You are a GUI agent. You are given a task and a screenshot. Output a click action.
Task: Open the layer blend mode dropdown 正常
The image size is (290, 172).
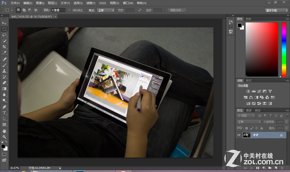[x=249, y=122]
